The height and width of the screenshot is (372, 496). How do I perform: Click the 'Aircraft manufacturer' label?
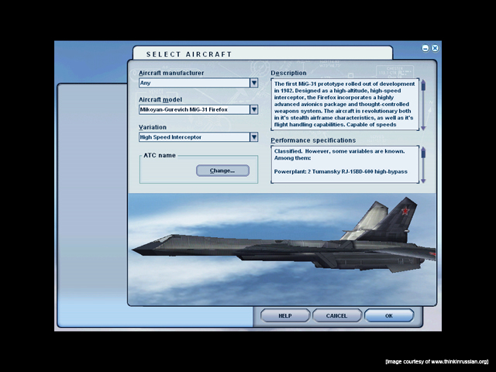[x=171, y=73]
